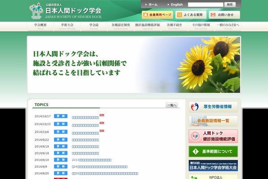The image size is (268, 179).
Task: Click the 更新 badge for 2014/9/22
Action: [61, 140]
